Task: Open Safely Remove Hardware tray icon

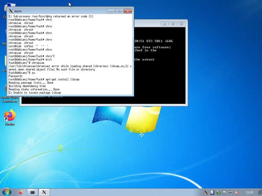Action: (x=219, y=192)
